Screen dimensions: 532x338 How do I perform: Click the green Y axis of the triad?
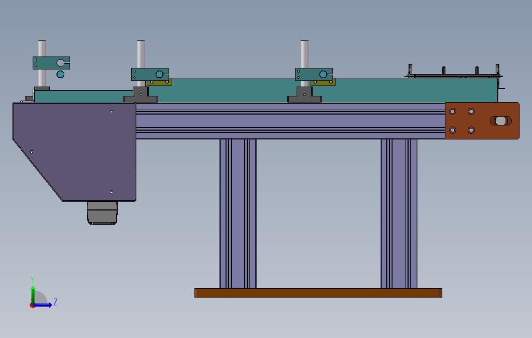33,295
